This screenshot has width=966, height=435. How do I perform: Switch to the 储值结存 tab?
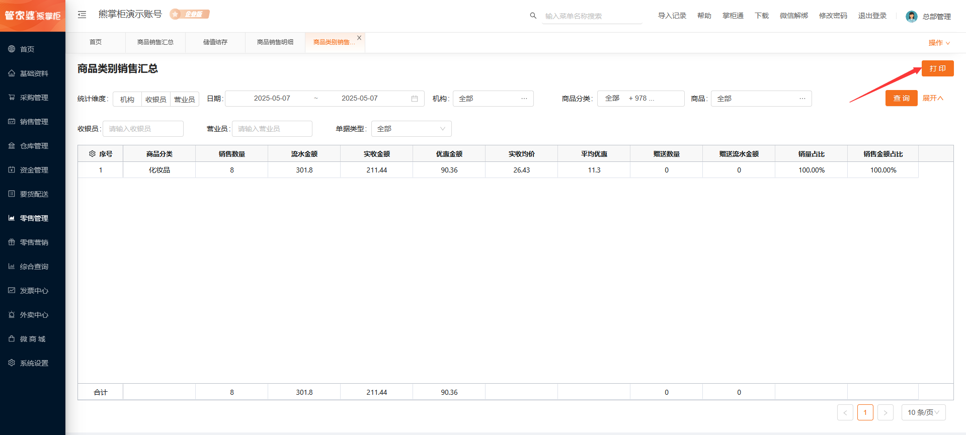point(215,42)
